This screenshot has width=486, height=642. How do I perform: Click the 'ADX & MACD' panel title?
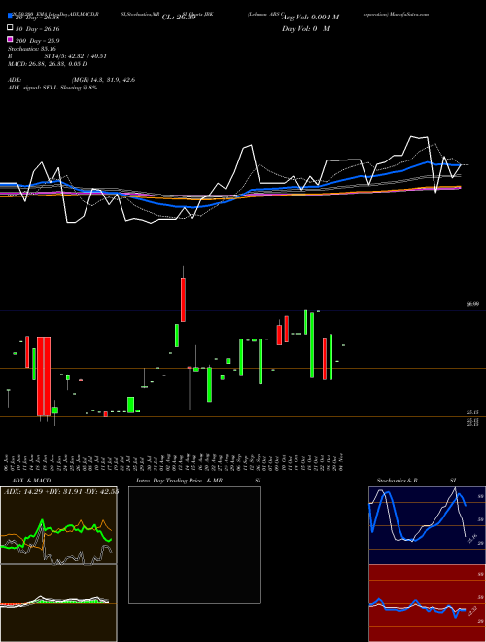pyautogui.click(x=31, y=481)
